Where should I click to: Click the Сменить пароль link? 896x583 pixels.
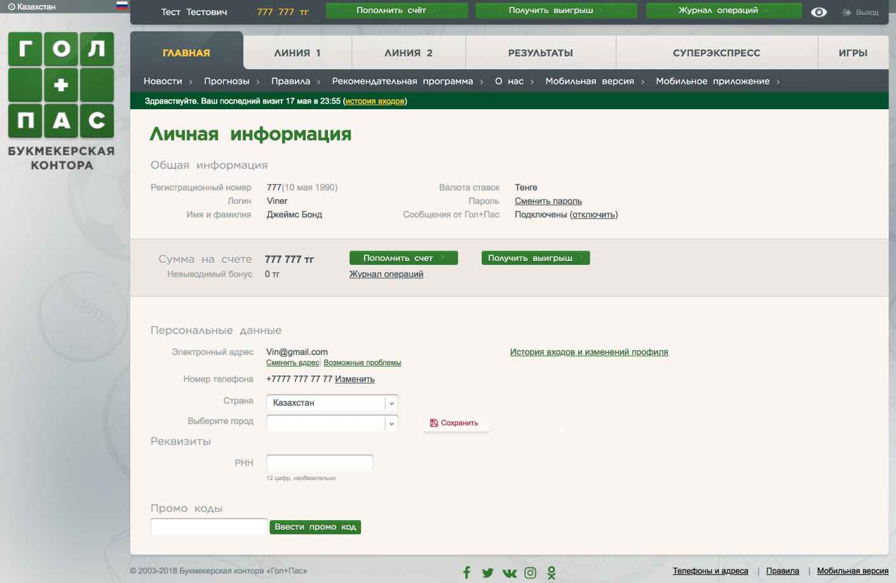click(548, 201)
